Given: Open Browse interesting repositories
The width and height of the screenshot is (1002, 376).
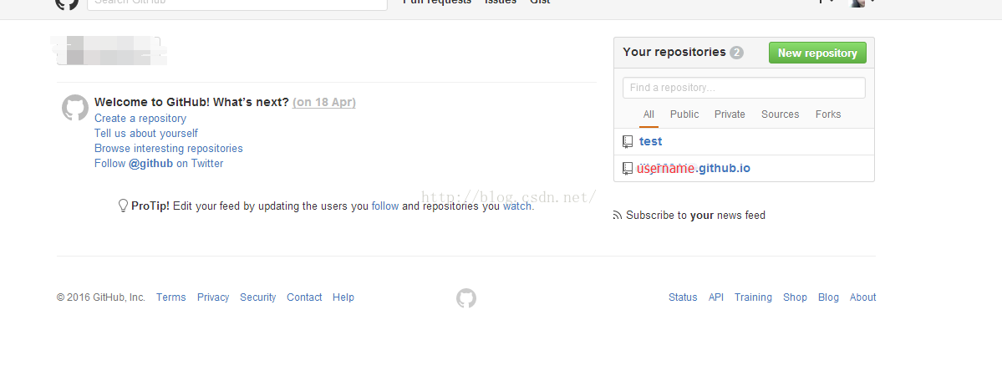Looking at the screenshot, I should pyautogui.click(x=169, y=149).
